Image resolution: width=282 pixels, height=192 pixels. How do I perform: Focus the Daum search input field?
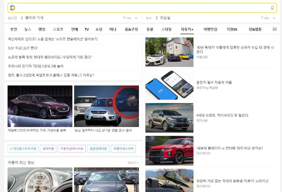pyautogui.click(x=142, y=8)
